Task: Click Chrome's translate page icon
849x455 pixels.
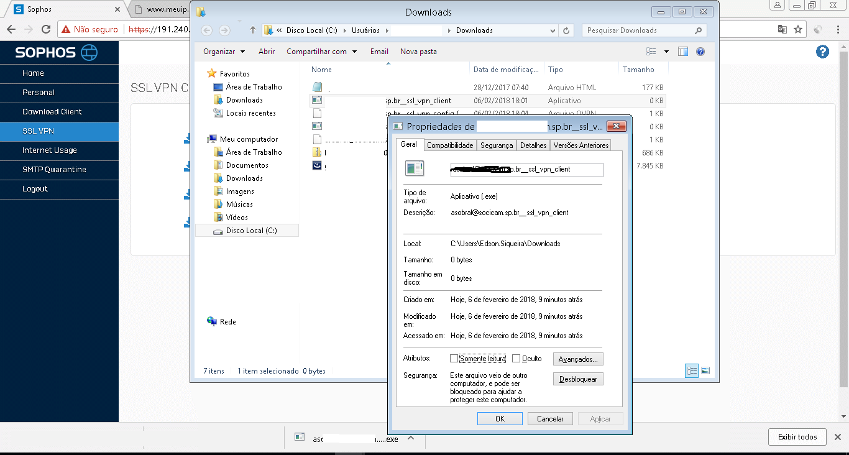Action: (782, 29)
